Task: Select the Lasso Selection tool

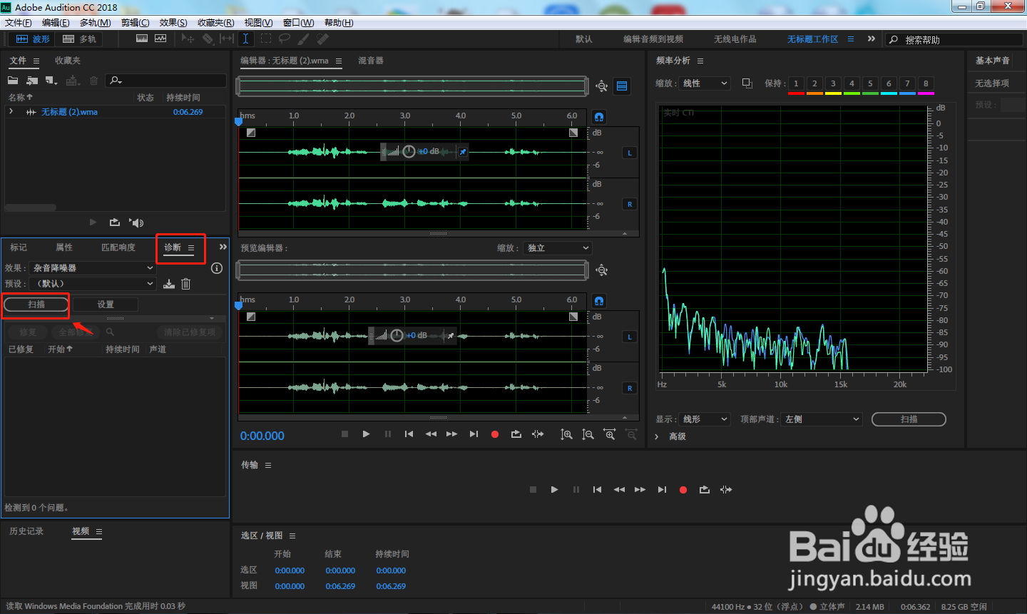Action: [285, 39]
